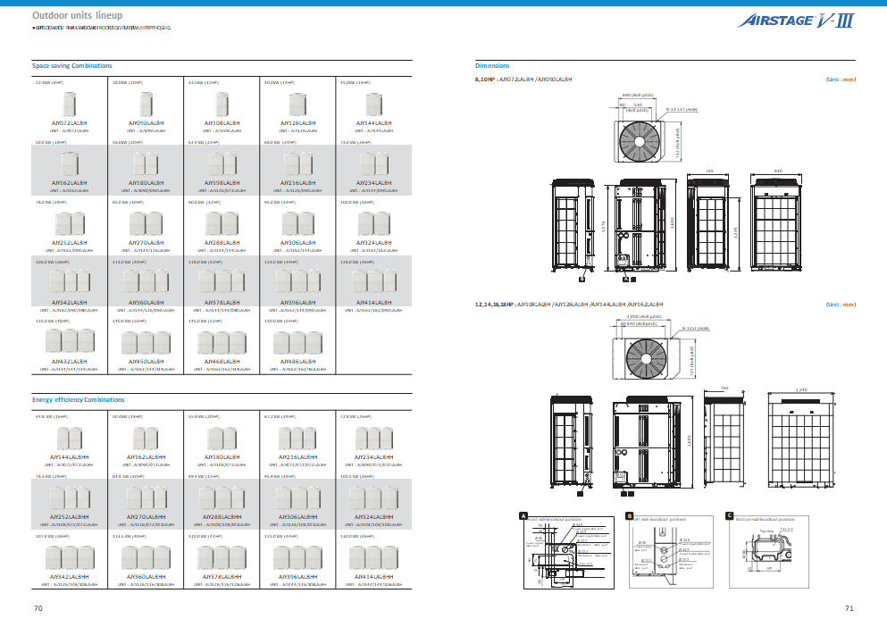The height and width of the screenshot is (627, 887).
Task: Click the AIRSTAGE V-III logo
Action: point(796,21)
